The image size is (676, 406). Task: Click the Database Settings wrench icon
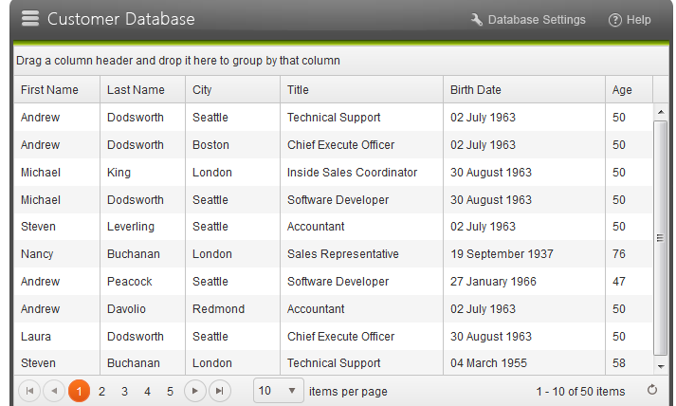click(x=477, y=20)
